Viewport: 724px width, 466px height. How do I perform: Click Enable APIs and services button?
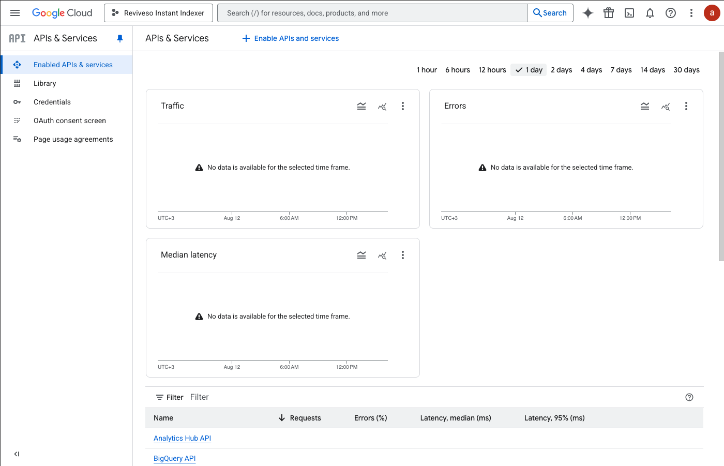click(x=291, y=38)
